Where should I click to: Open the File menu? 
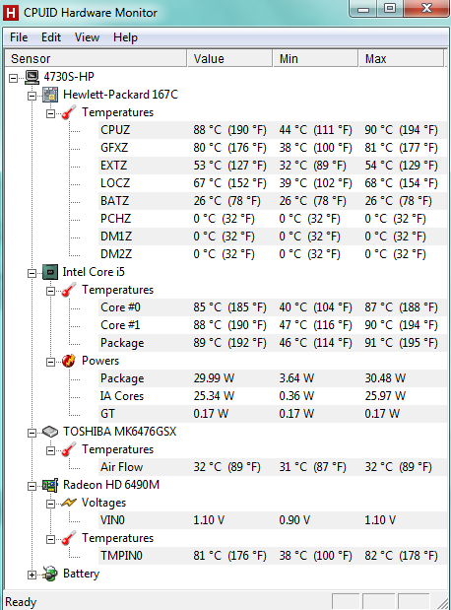(19, 37)
